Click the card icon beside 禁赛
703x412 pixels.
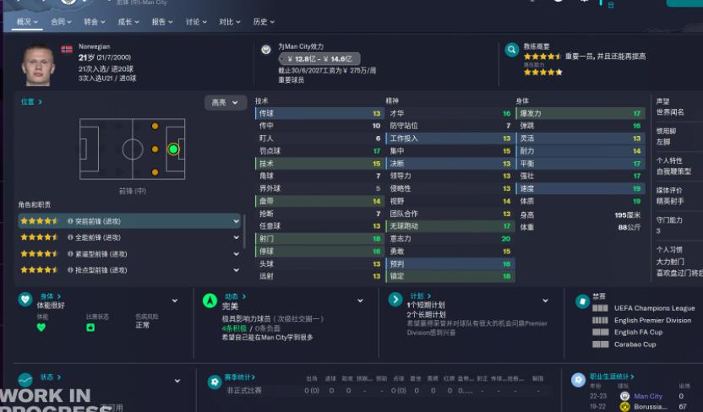tap(582, 301)
